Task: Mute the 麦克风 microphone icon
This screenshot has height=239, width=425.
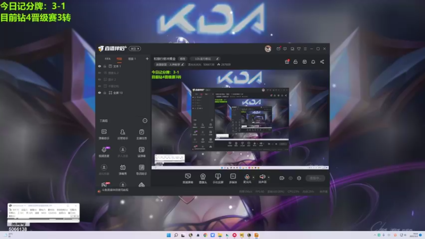Action: point(247,177)
